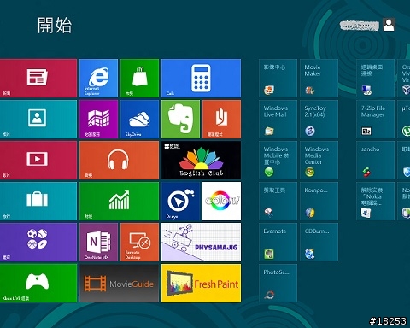Launch the CDBurn... tile
Viewport: 410px width, 328px height.
pos(319,242)
